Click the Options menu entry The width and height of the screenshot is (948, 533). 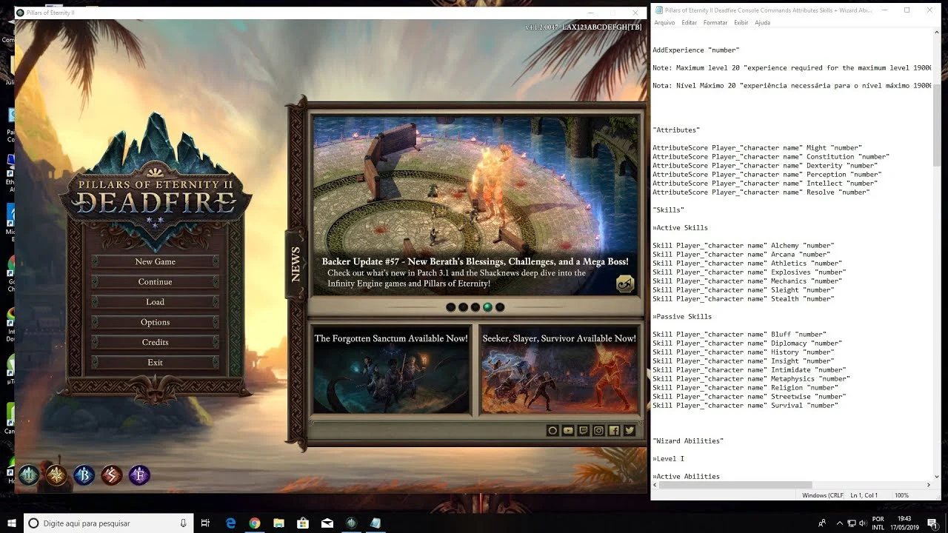[155, 321]
